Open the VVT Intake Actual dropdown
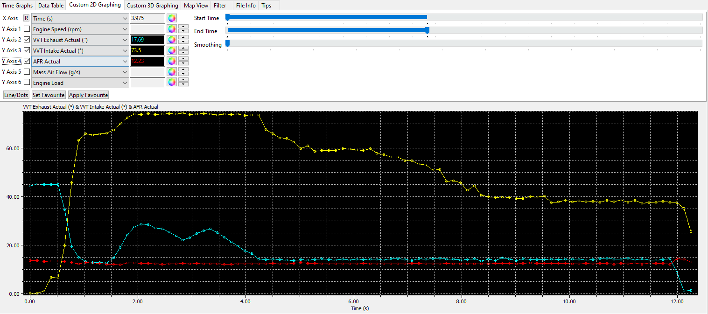The image size is (708, 314). (80, 50)
